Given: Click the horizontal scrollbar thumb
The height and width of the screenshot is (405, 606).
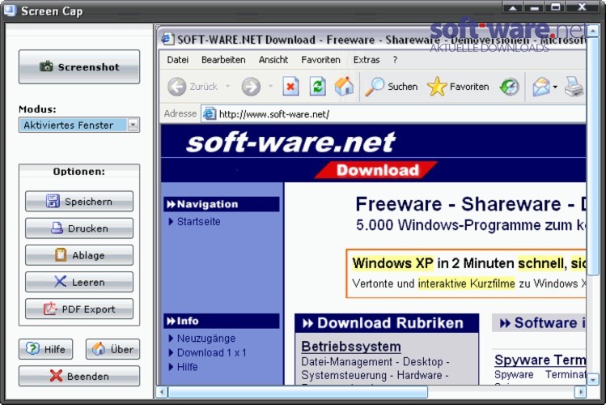Looking at the screenshot, I should pyautogui.click(x=298, y=392).
